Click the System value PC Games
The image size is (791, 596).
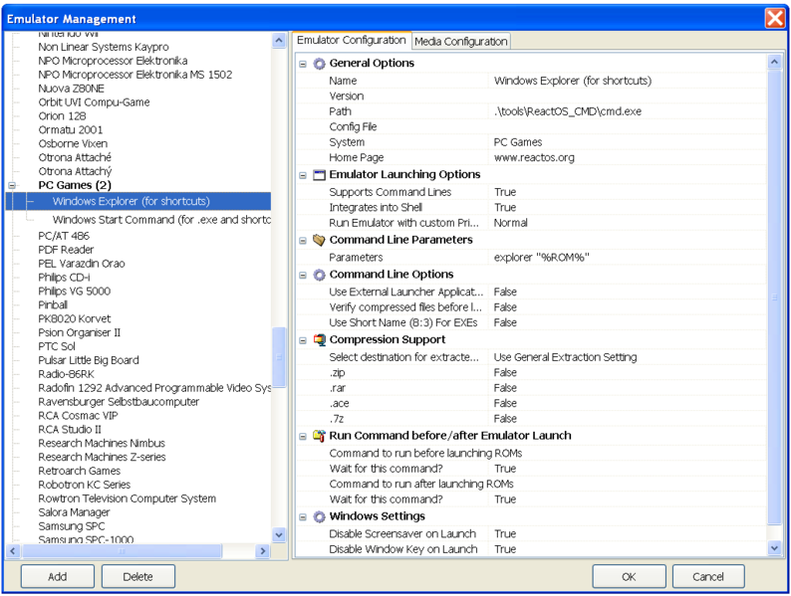click(518, 142)
